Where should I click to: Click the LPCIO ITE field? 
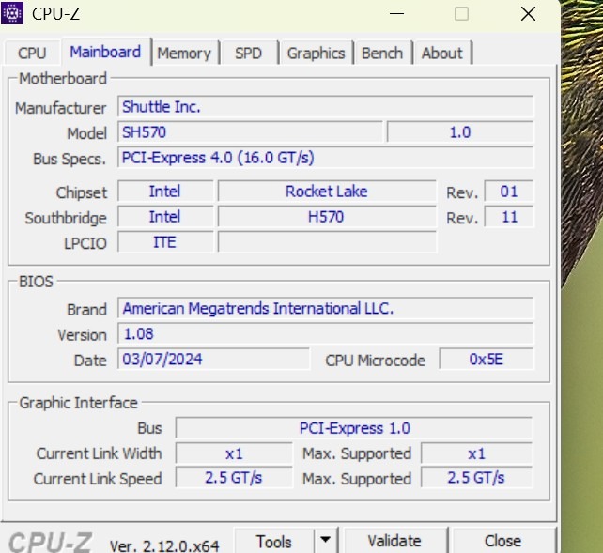165,242
